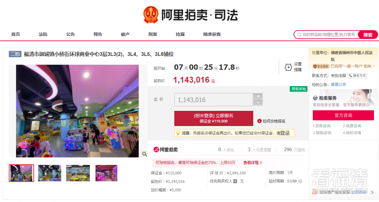Image resolution: width=379 pixels, height=202 pixels.
Task: Click the 立即报名 registration button
Action: [214, 118]
